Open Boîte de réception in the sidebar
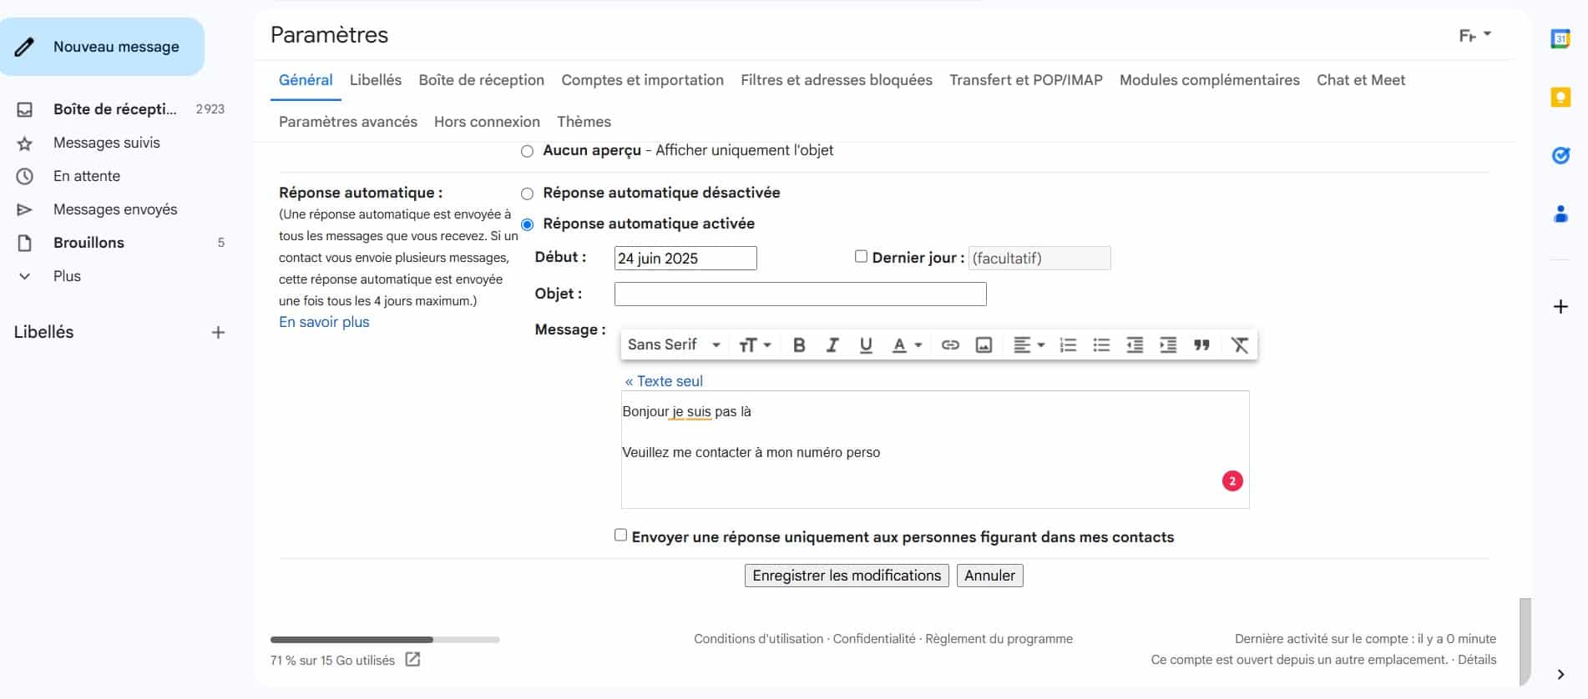 (115, 109)
